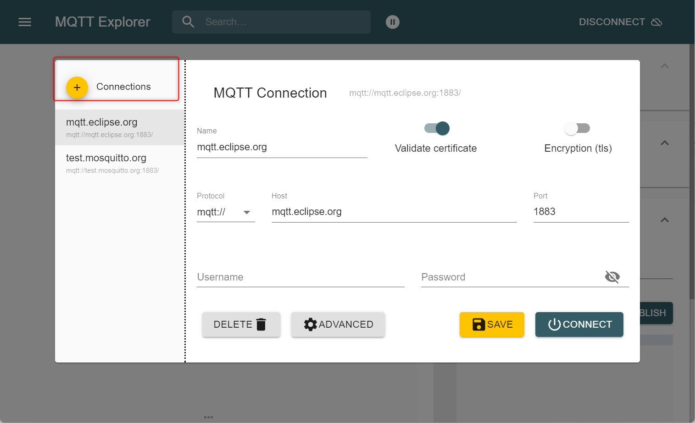Screen dimensions: 695x423
Task: Click the trash icon on Delete
Action: coord(261,324)
